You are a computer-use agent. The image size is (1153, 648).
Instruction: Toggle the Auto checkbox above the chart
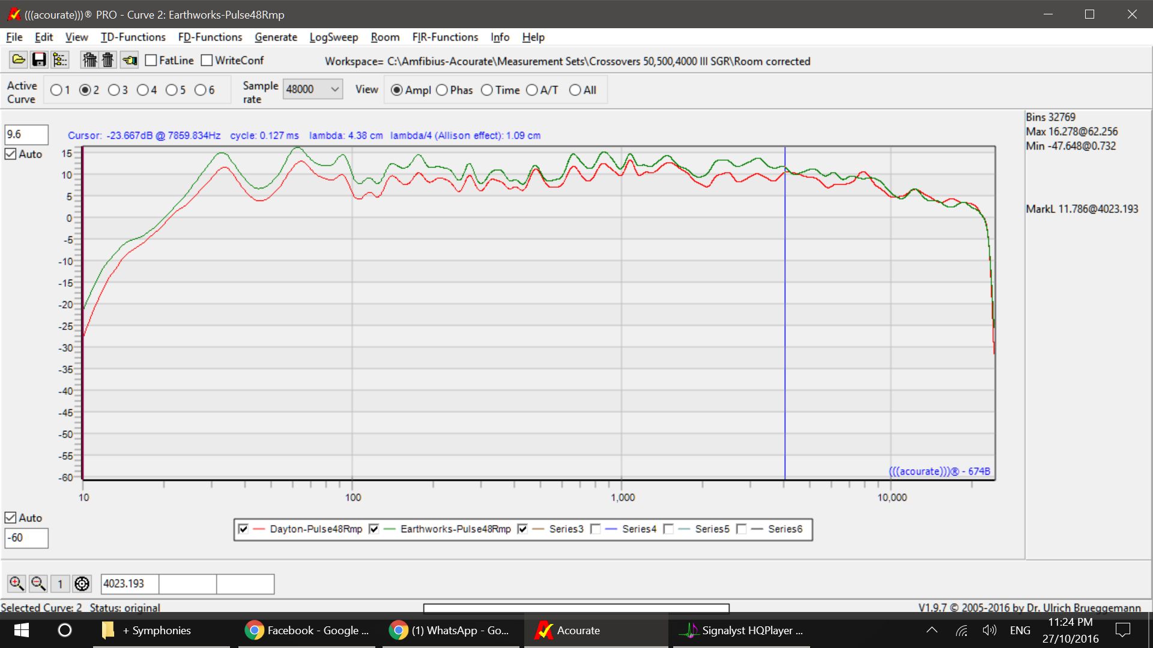[x=11, y=154]
